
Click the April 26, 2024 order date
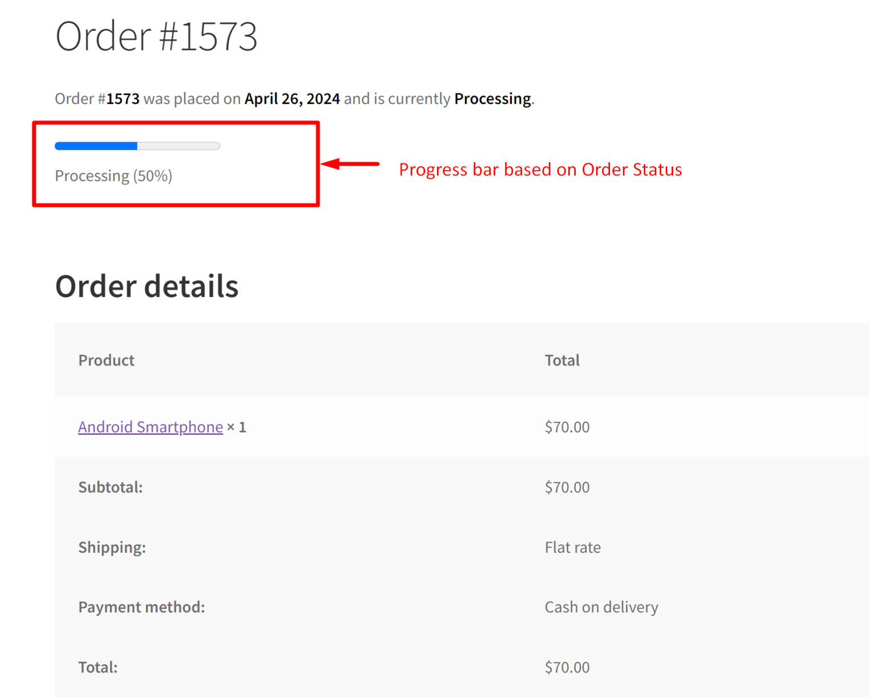point(292,98)
